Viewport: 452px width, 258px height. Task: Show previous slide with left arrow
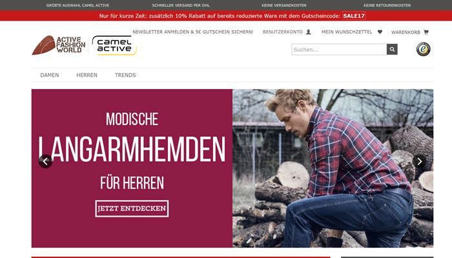tap(45, 161)
